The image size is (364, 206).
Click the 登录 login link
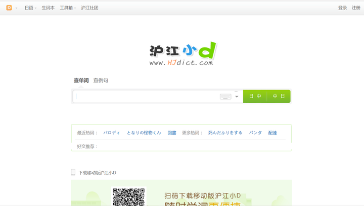click(x=342, y=8)
